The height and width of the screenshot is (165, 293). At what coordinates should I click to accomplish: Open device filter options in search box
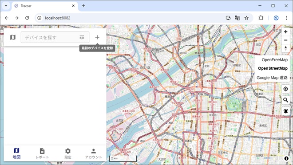click(82, 37)
